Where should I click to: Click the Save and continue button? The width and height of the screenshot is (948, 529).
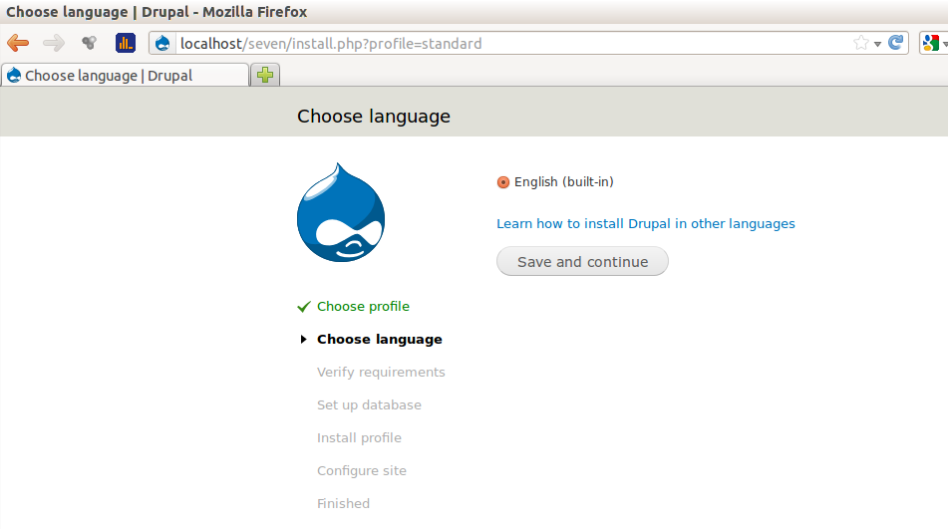pos(582,262)
